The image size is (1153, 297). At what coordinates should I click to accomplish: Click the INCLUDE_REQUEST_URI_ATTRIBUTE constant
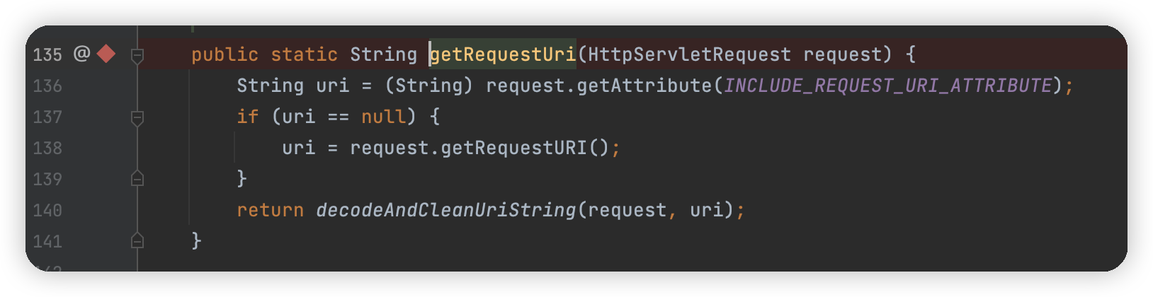coord(887,86)
